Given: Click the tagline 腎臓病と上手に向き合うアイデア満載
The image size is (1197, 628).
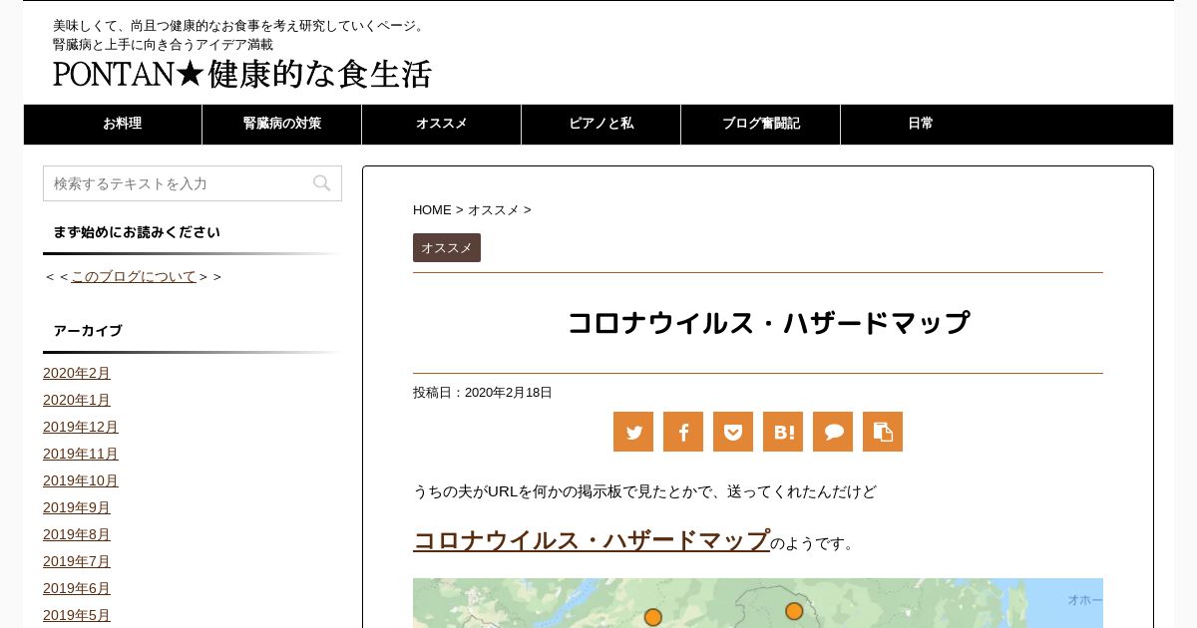Looking at the screenshot, I should (163, 45).
